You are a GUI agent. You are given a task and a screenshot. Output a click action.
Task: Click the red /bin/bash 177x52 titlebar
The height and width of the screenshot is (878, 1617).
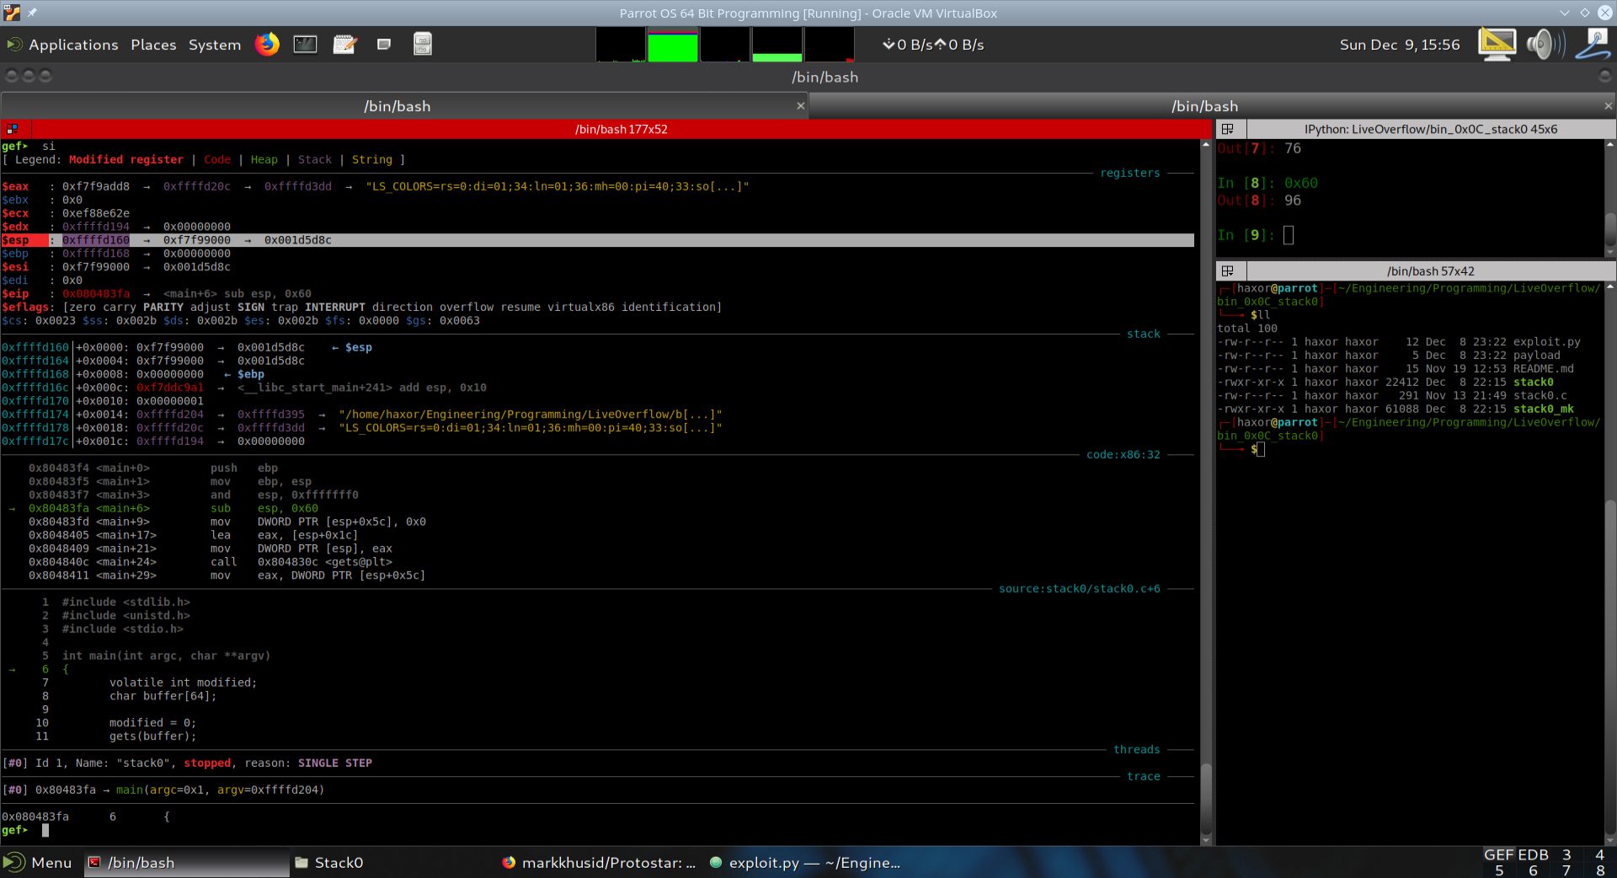click(x=621, y=129)
